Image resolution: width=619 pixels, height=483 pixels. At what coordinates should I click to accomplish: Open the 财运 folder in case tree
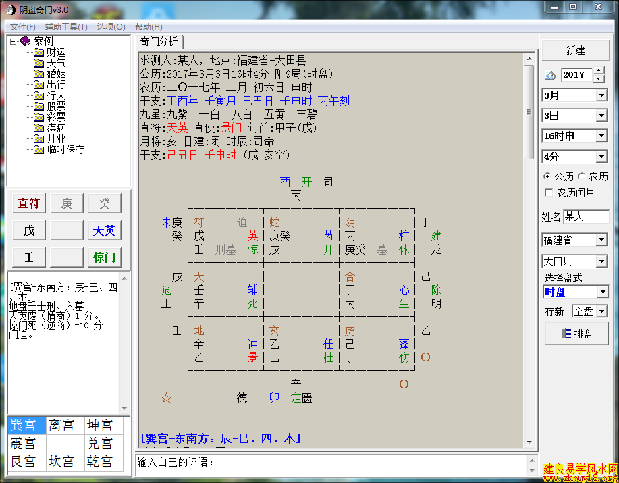pos(55,52)
